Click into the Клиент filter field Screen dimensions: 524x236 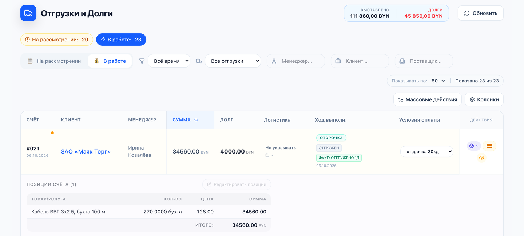click(x=360, y=61)
